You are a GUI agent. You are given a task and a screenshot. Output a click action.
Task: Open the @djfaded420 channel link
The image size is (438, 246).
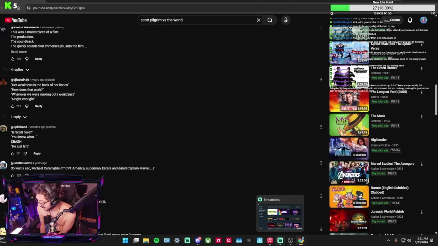coord(20,80)
